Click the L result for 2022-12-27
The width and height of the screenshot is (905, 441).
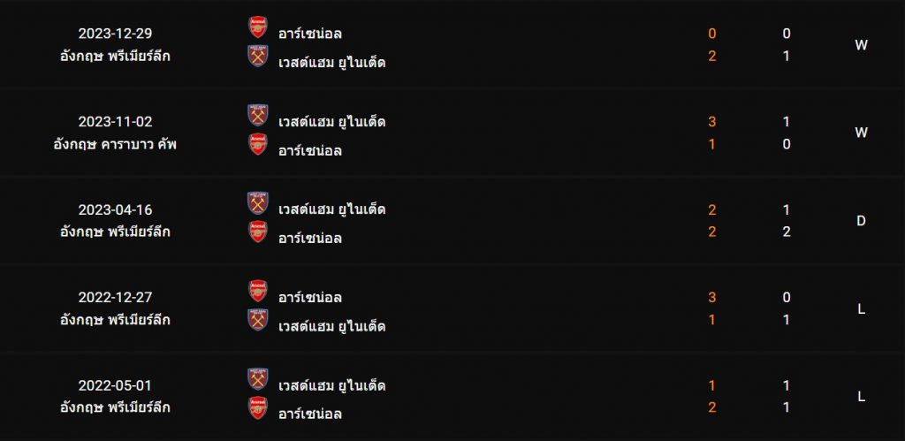[x=861, y=309]
